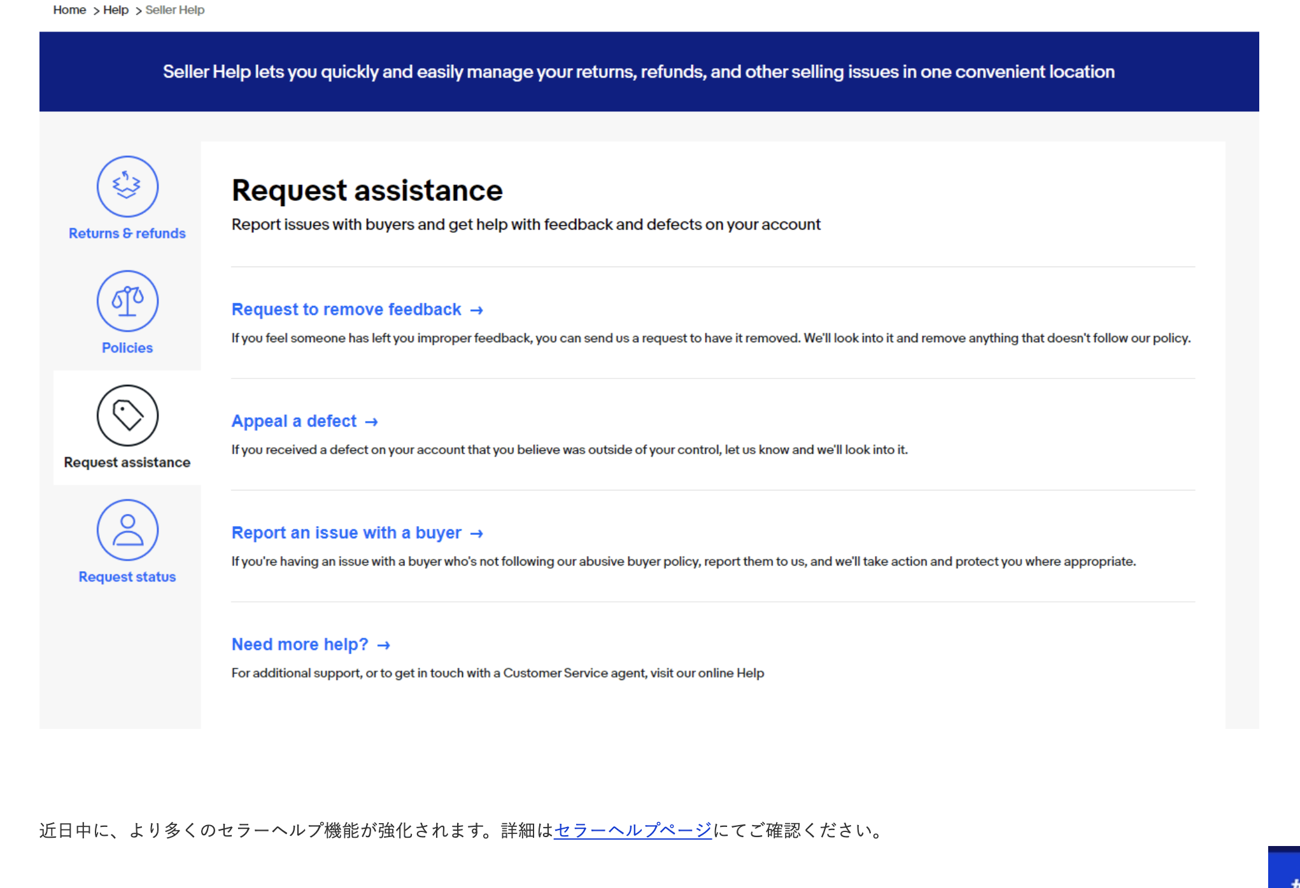Click the blue widget at bottom-right corner
Image resolution: width=1300 pixels, height=888 pixels.
(1284, 869)
